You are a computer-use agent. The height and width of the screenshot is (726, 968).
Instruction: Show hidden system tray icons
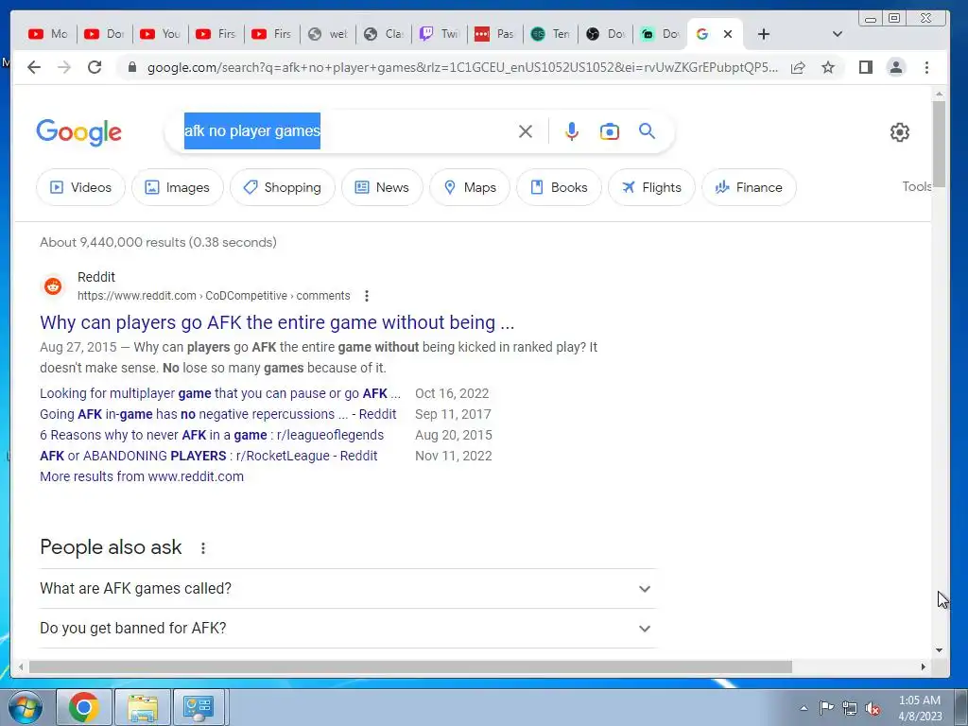[804, 708]
